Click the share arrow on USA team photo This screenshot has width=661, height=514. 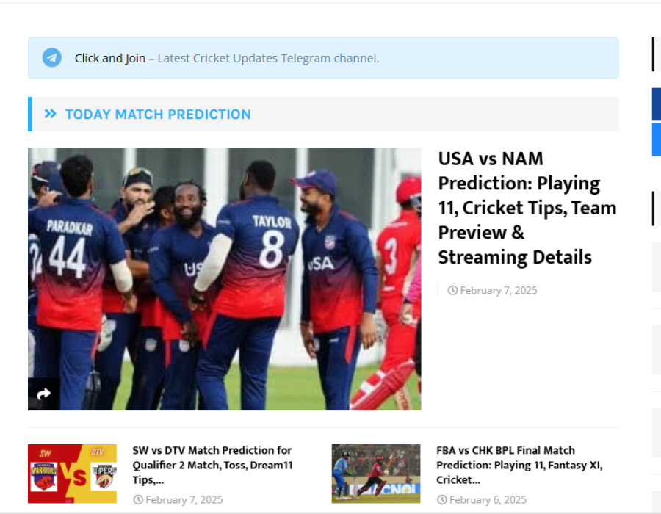pyautogui.click(x=43, y=394)
